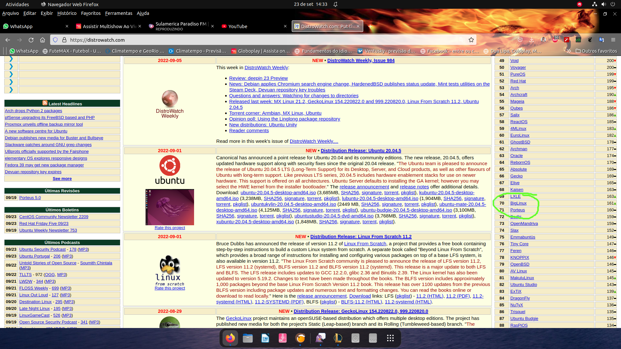Switch to the Sulamerica Paradiso FM tab
621x349 pixels.
click(x=180, y=26)
